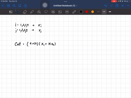The height and width of the screenshot is (98, 131).
Task: Open the share and export menu
Action: tap(25, 6)
